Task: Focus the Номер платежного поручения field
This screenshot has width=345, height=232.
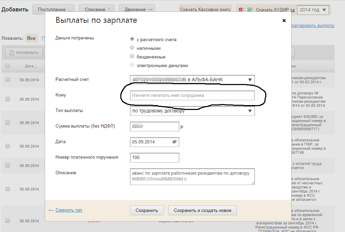Action: [154, 158]
